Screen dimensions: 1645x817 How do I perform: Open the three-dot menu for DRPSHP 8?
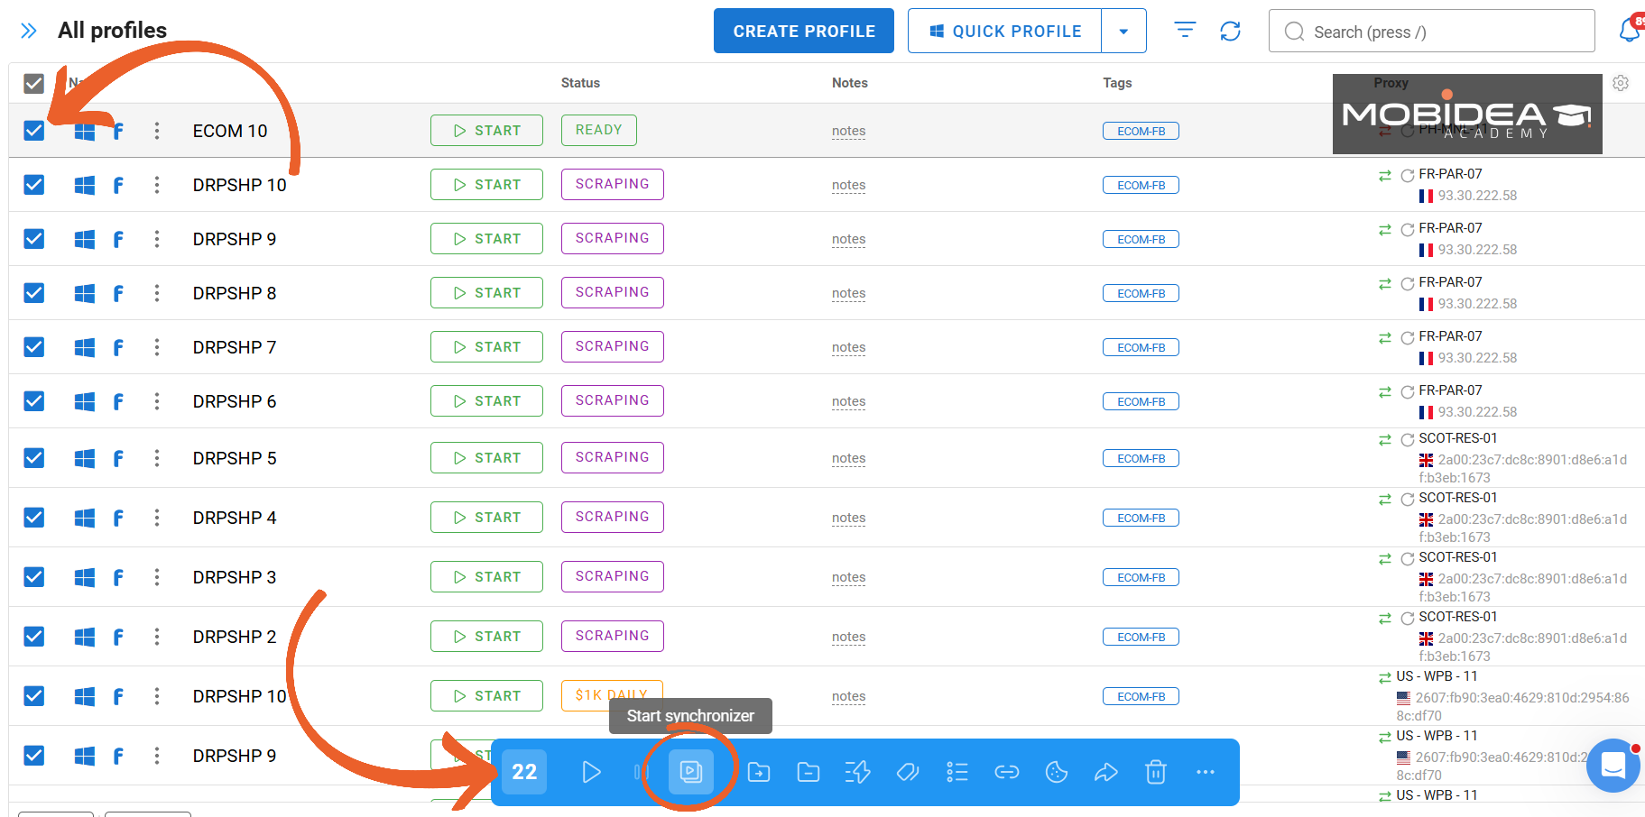point(157,293)
